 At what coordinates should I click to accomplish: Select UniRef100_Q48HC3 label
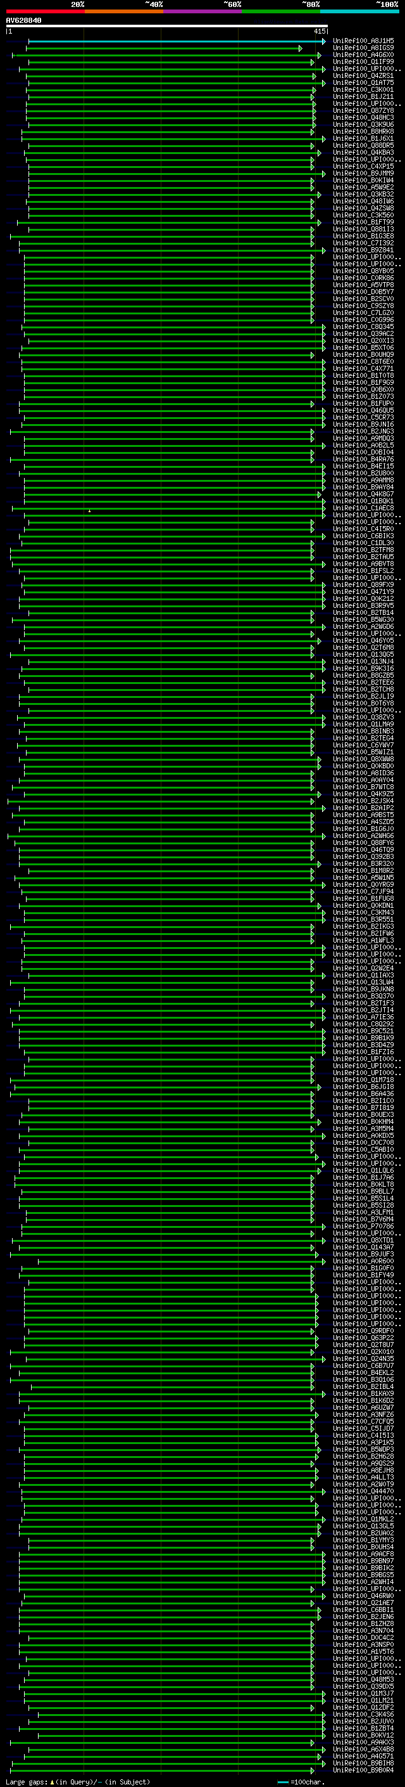tap(363, 117)
